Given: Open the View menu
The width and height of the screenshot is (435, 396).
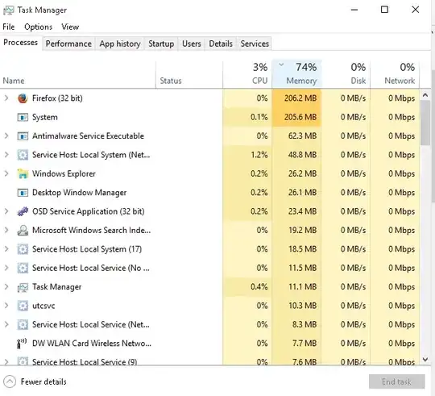Looking at the screenshot, I should coord(70,27).
